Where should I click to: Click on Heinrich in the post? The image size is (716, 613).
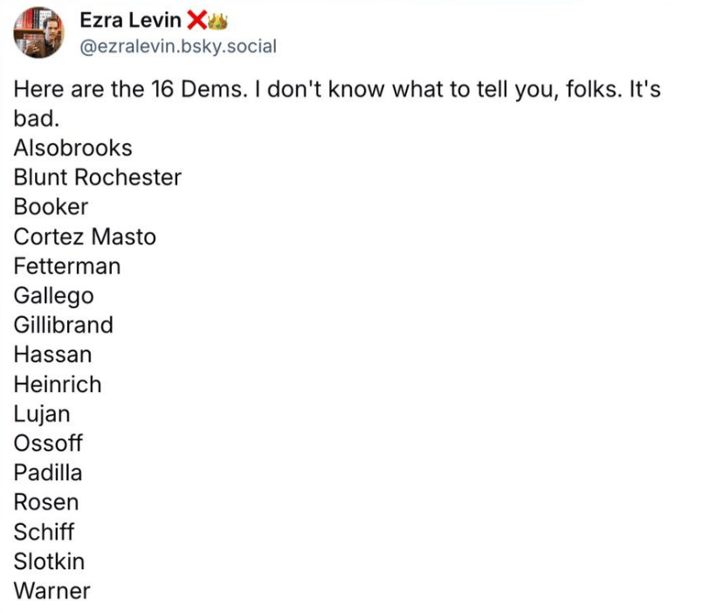coord(58,384)
